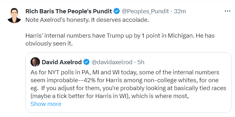
Task: Open the three-dot more options menu
Action: pos(227,11)
